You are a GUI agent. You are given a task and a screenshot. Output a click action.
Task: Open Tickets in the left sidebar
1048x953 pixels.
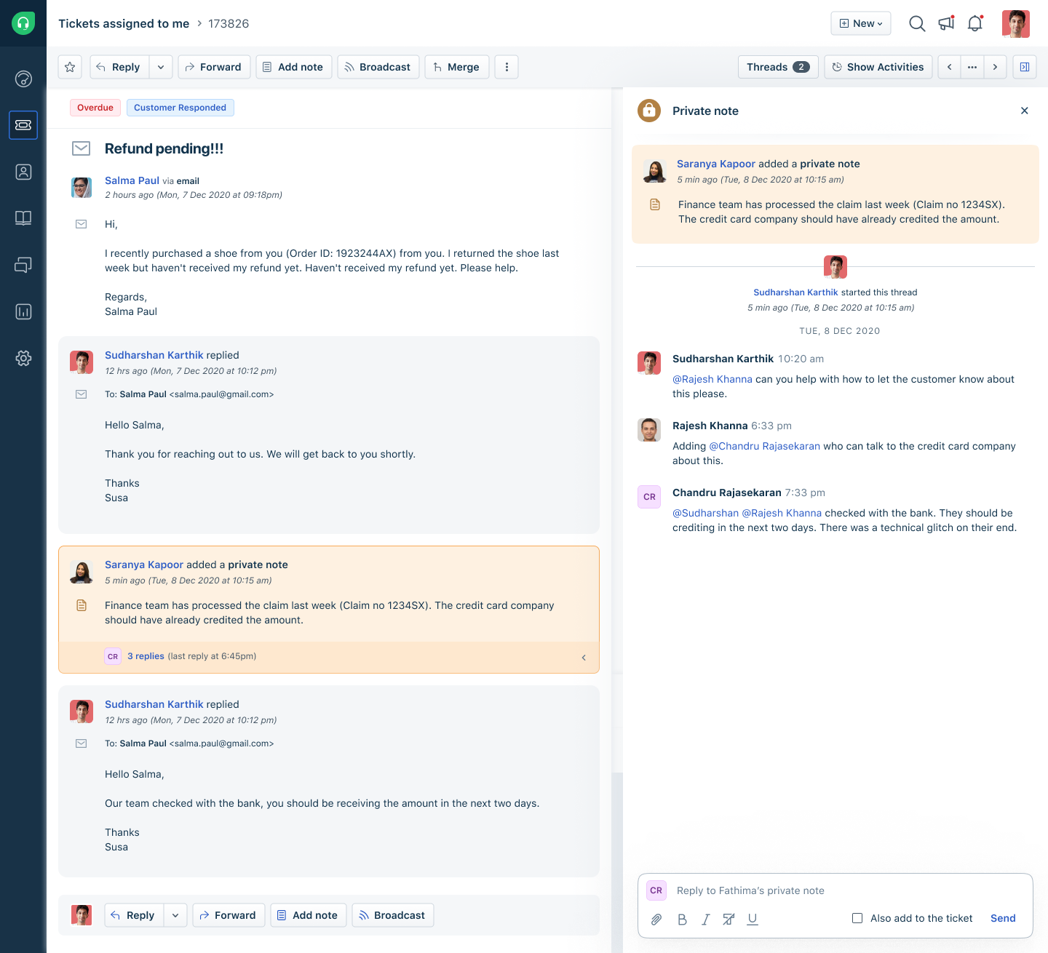pyautogui.click(x=23, y=125)
